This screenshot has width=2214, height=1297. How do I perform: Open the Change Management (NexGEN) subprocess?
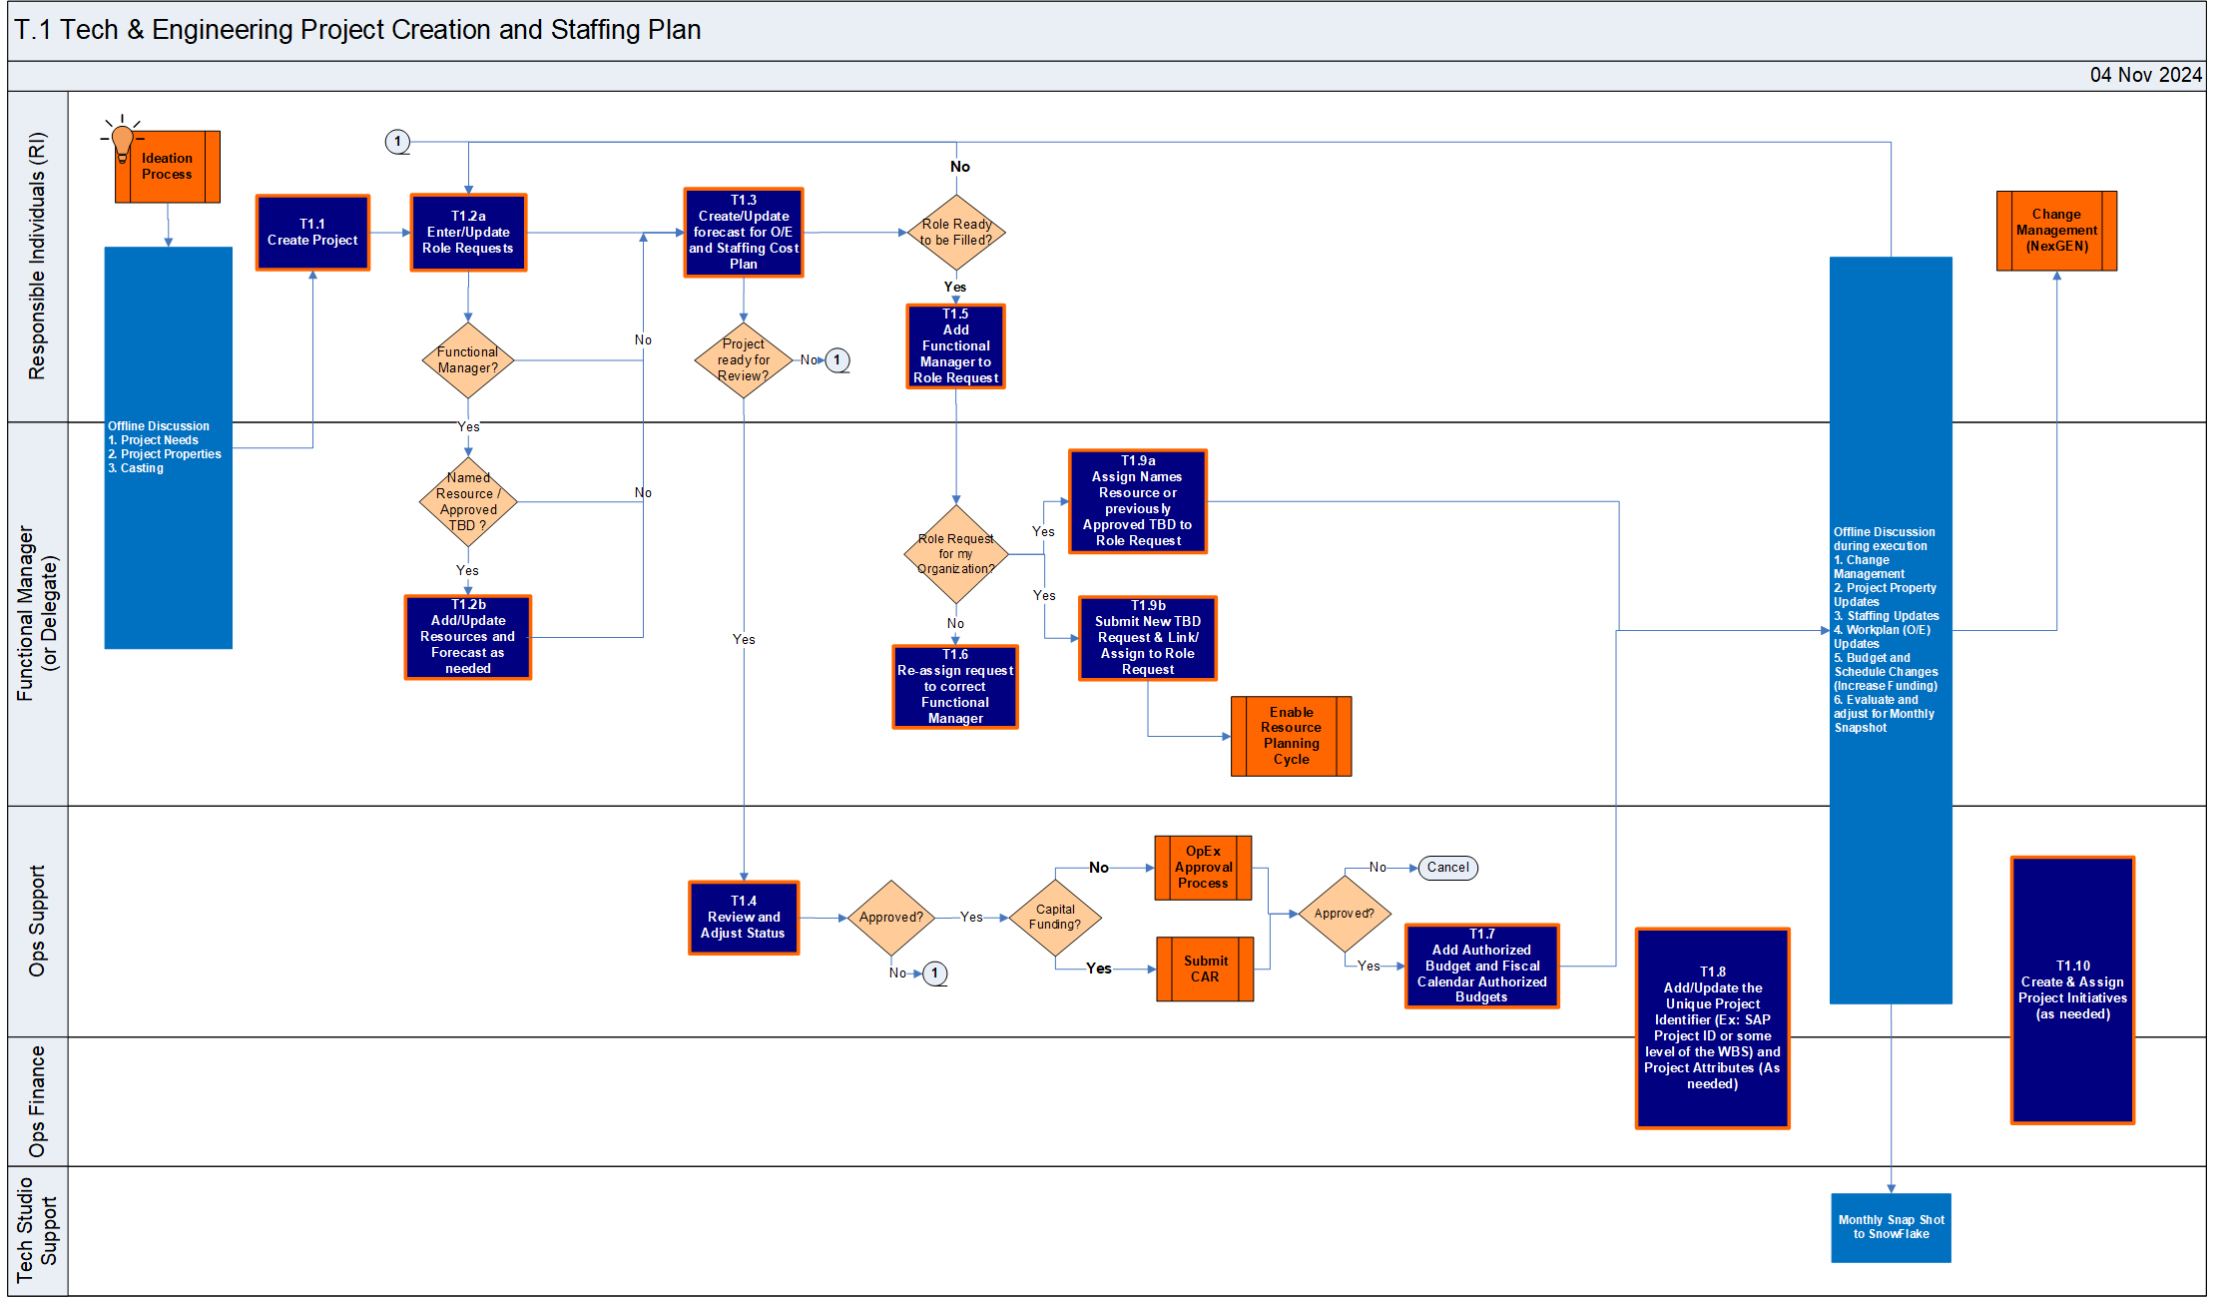[x=2056, y=231]
